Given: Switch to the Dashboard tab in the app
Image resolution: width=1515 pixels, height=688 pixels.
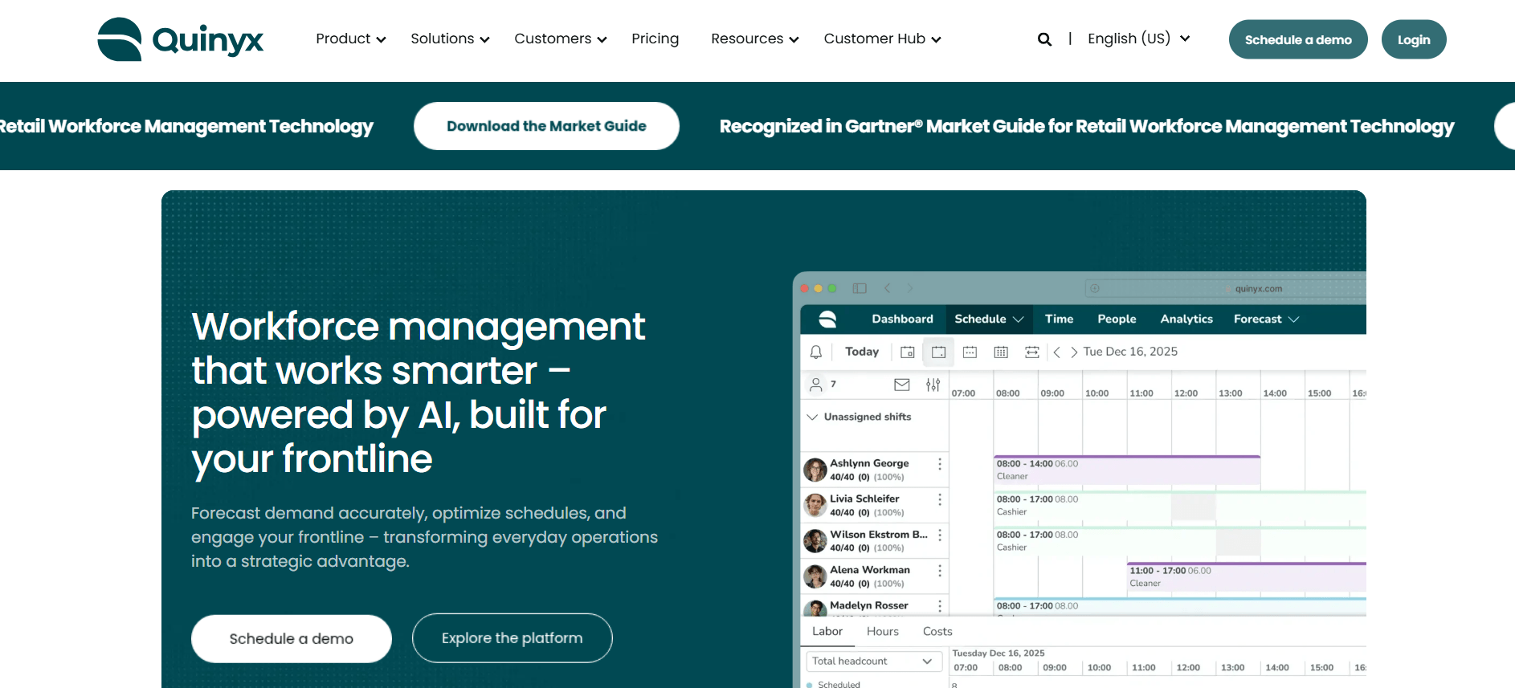Looking at the screenshot, I should [902, 319].
